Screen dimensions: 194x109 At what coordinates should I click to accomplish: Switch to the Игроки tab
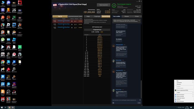[127, 16]
